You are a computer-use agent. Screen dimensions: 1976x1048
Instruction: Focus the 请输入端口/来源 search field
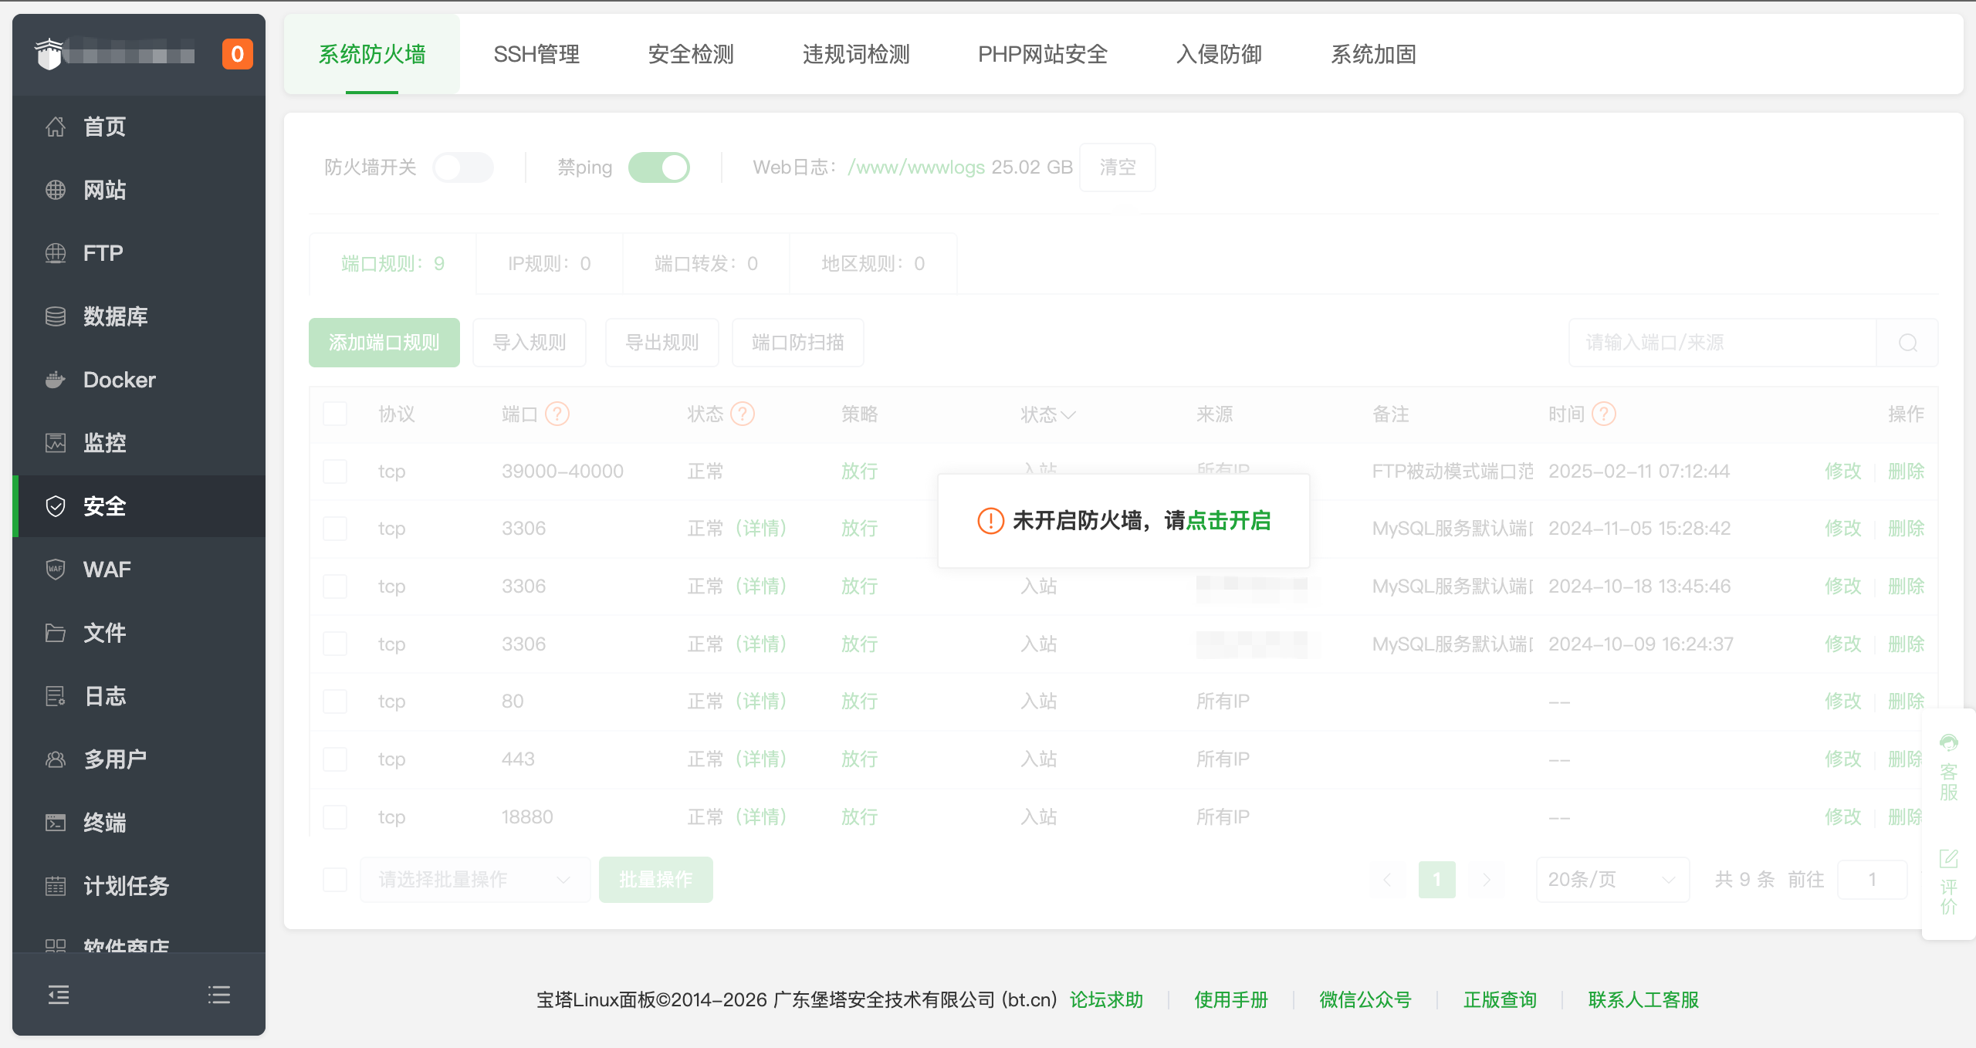click(x=1723, y=343)
